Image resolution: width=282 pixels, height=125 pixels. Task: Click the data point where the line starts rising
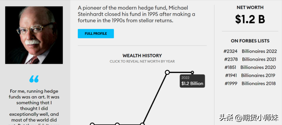(x=142, y=124)
